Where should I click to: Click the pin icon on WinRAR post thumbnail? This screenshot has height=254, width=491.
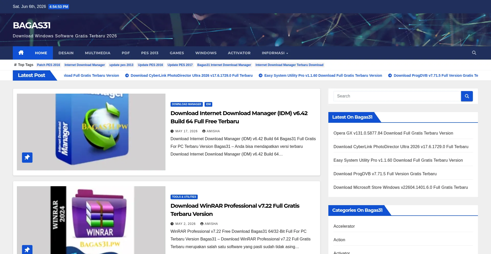coord(27,250)
